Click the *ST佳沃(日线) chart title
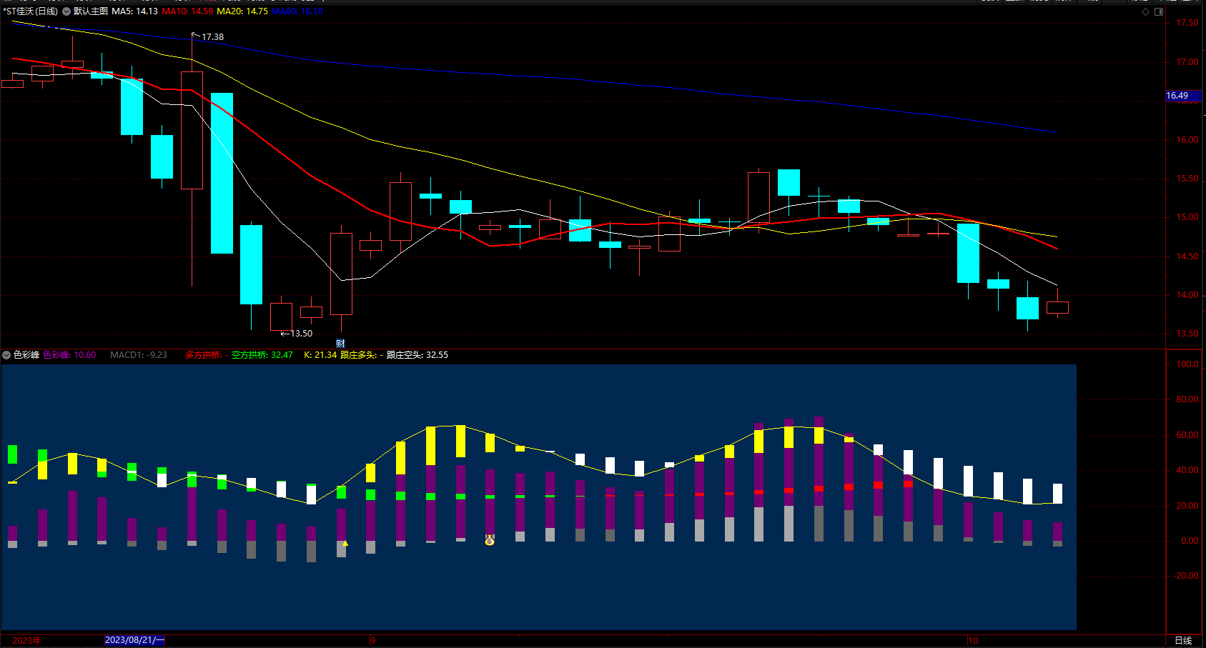 pos(30,11)
